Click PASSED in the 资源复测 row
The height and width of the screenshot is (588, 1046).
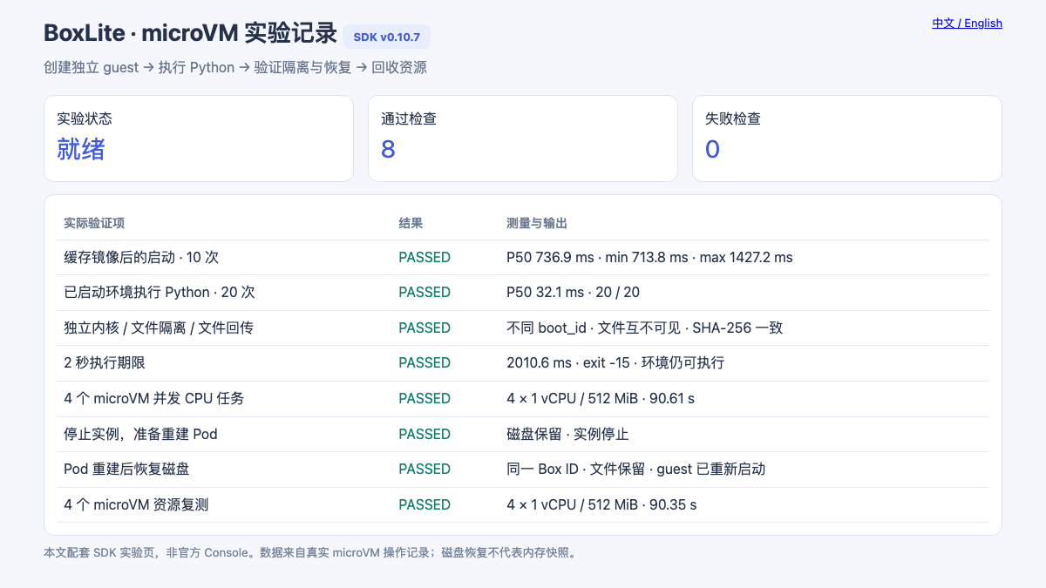[x=425, y=504]
